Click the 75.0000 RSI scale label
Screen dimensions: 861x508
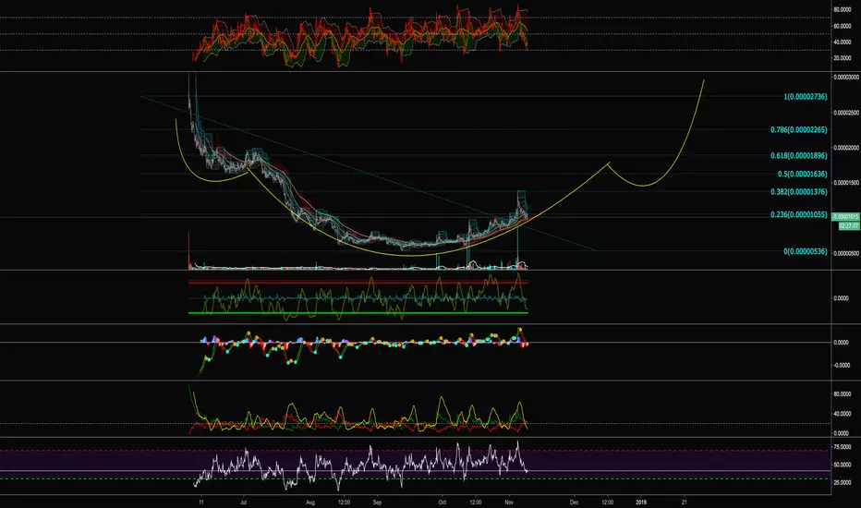coord(843,448)
